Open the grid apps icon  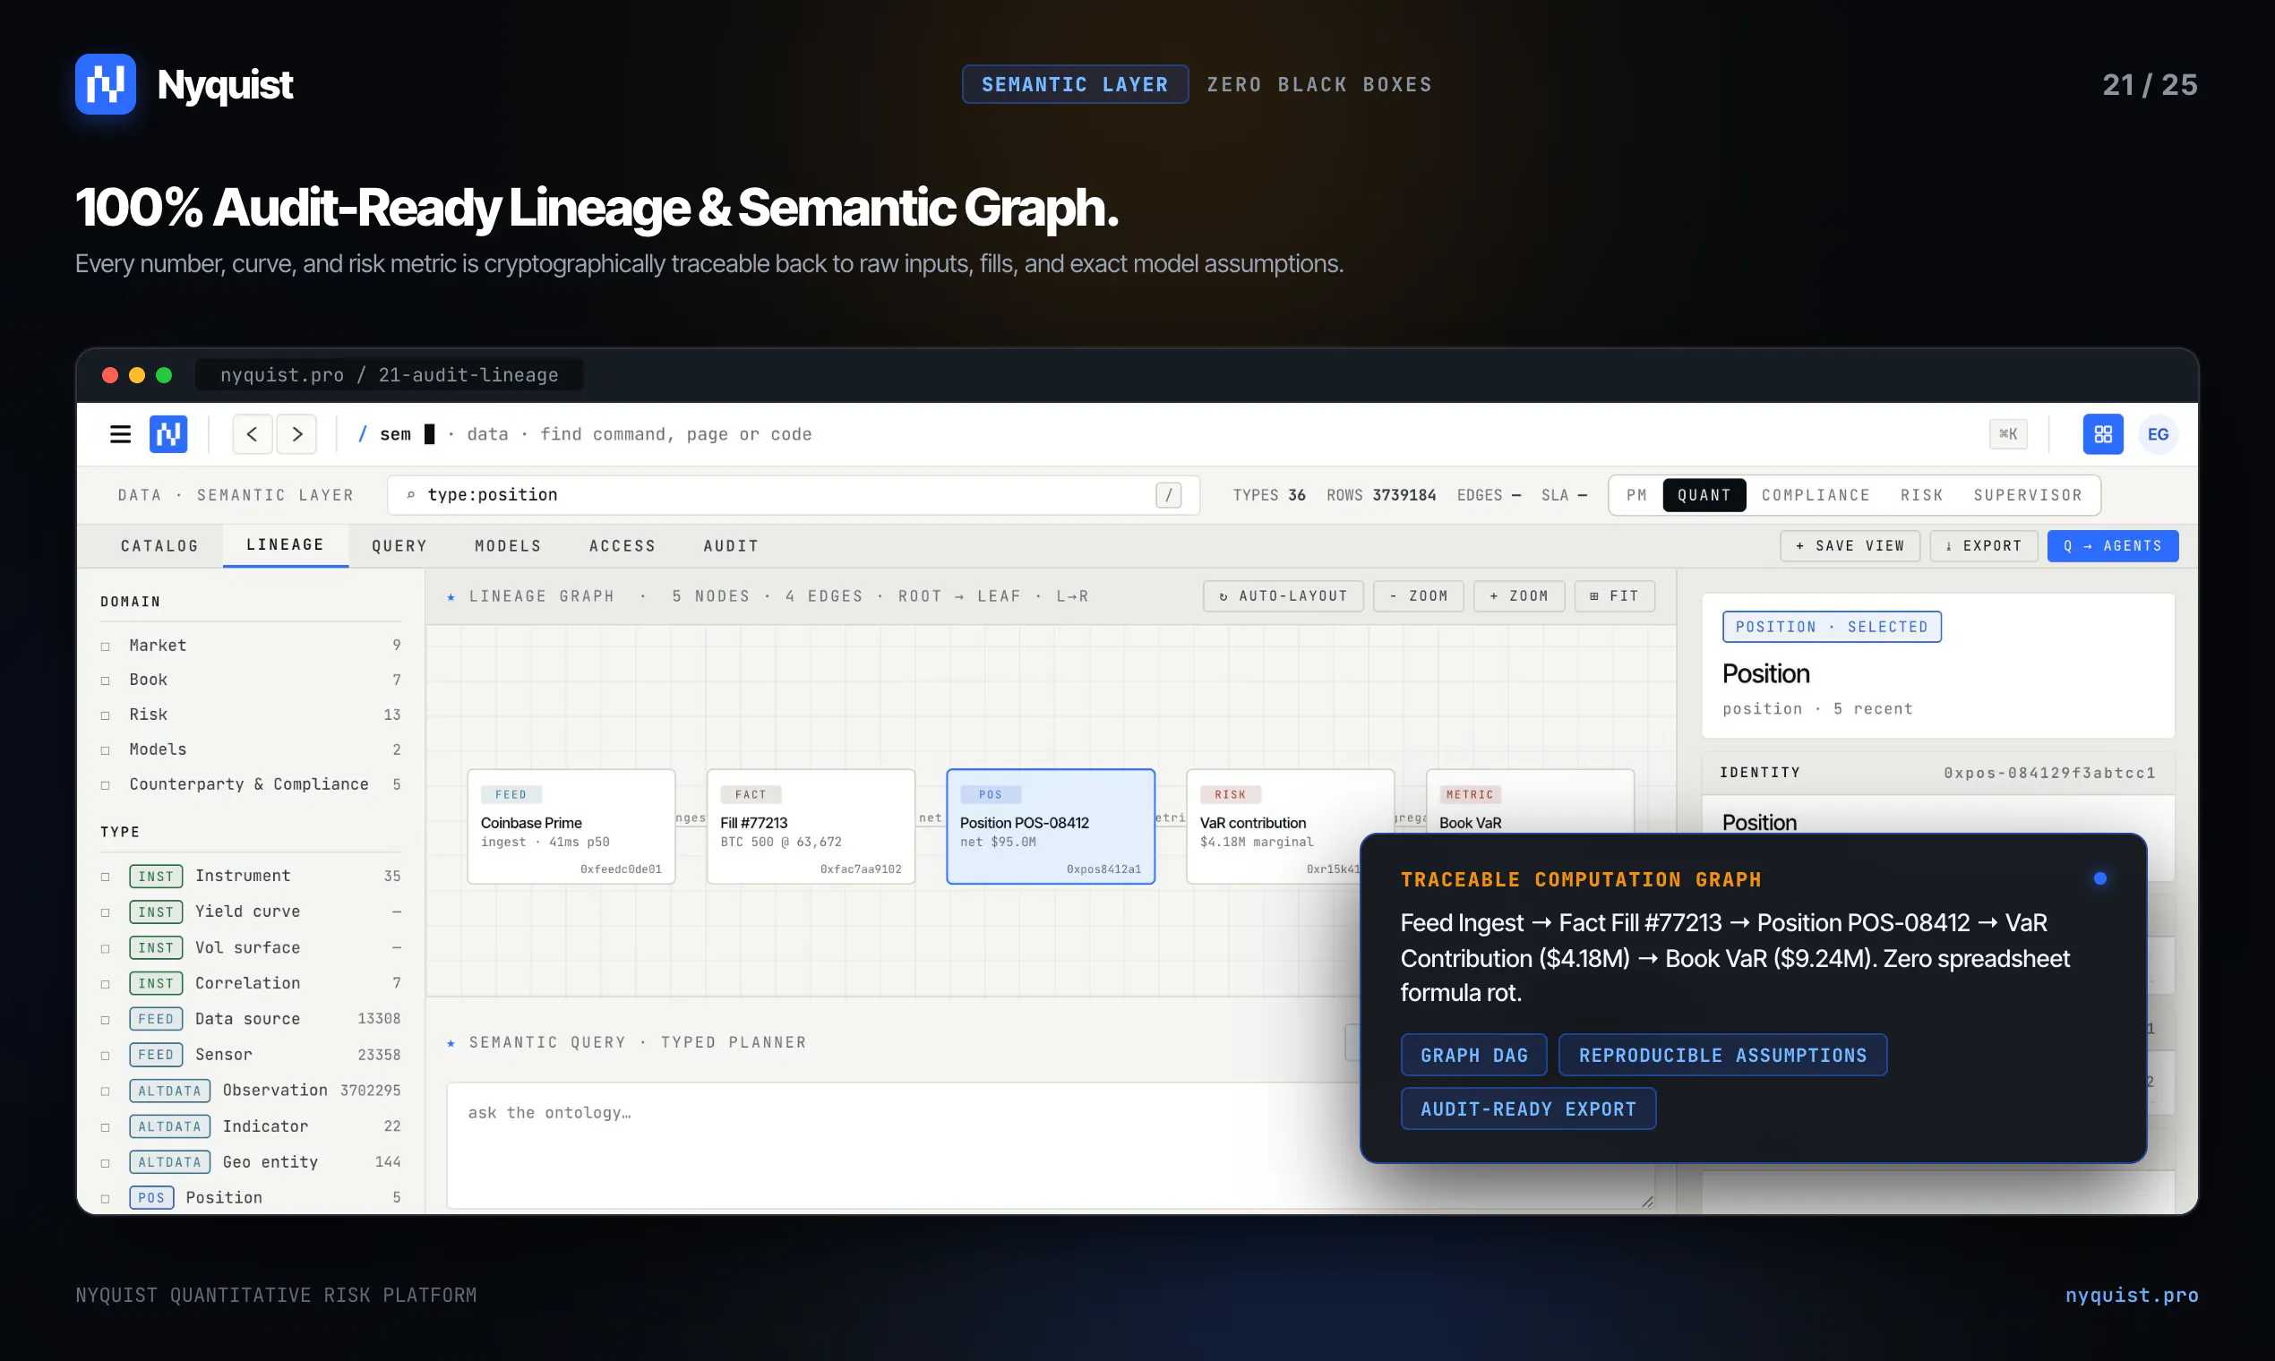(x=2102, y=433)
